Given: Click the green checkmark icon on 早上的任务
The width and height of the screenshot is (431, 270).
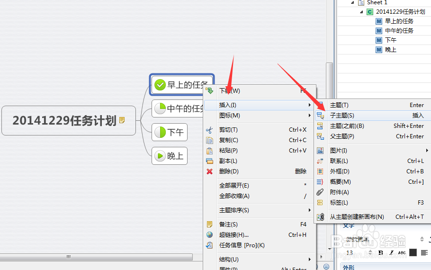Looking at the screenshot, I should pyautogui.click(x=160, y=85).
